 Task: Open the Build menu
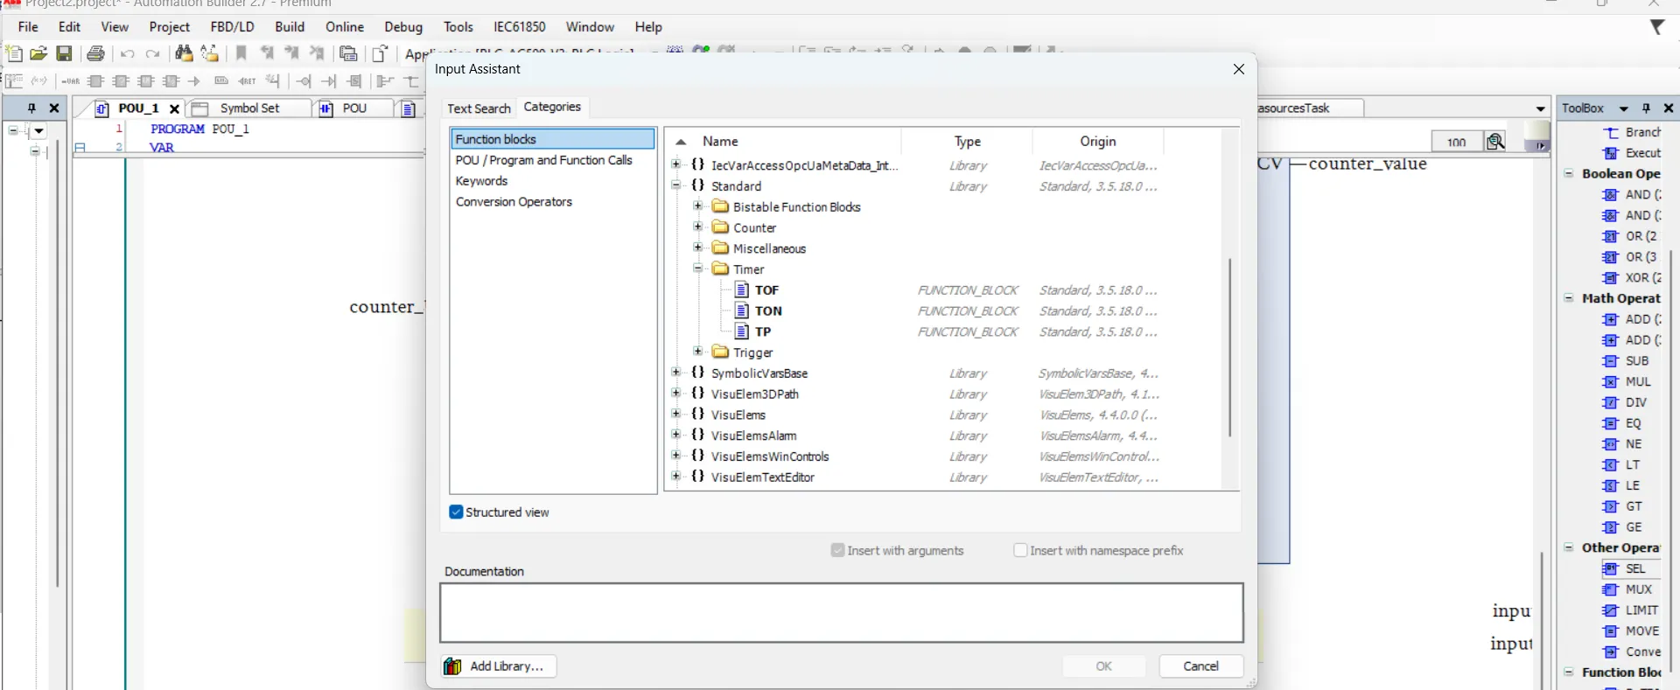290,27
